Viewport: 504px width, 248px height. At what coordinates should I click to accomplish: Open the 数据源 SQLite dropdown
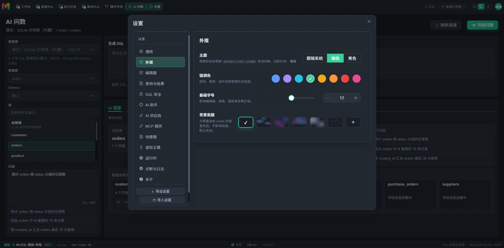(53, 50)
